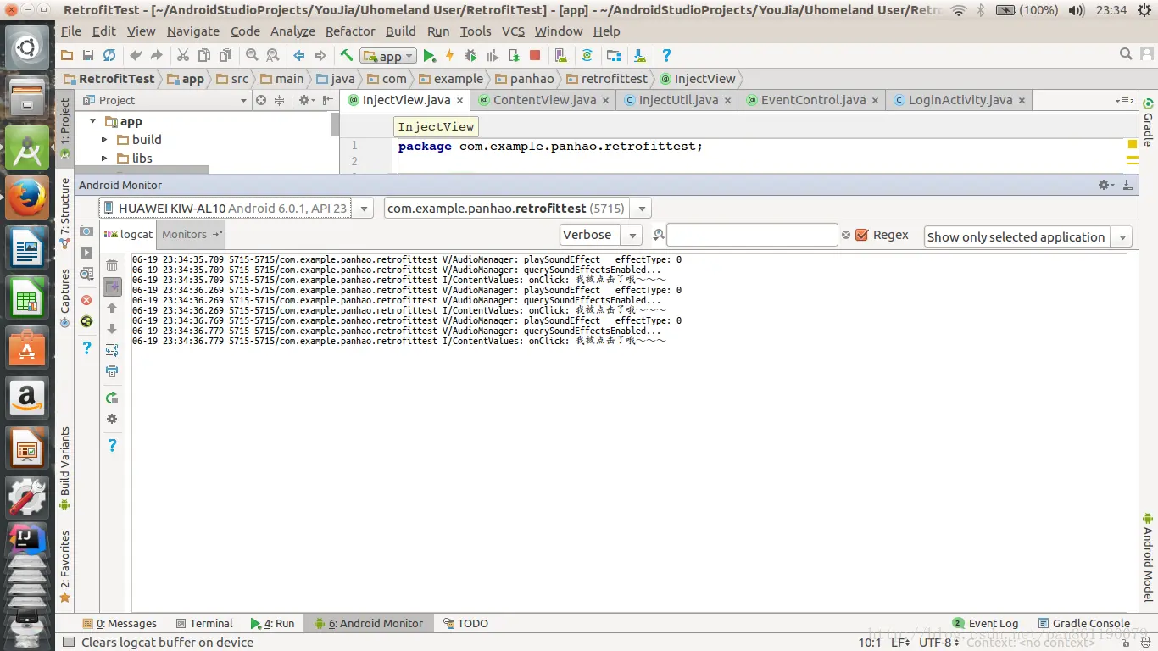The height and width of the screenshot is (651, 1158).
Task: Expand the libs folder in project tree
Action: tap(104, 159)
